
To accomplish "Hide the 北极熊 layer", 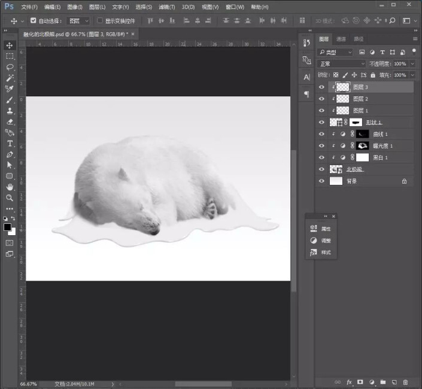I will tap(321, 169).
